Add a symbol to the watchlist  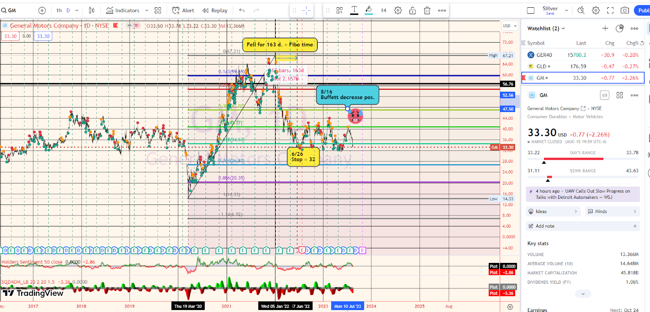click(605, 28)
